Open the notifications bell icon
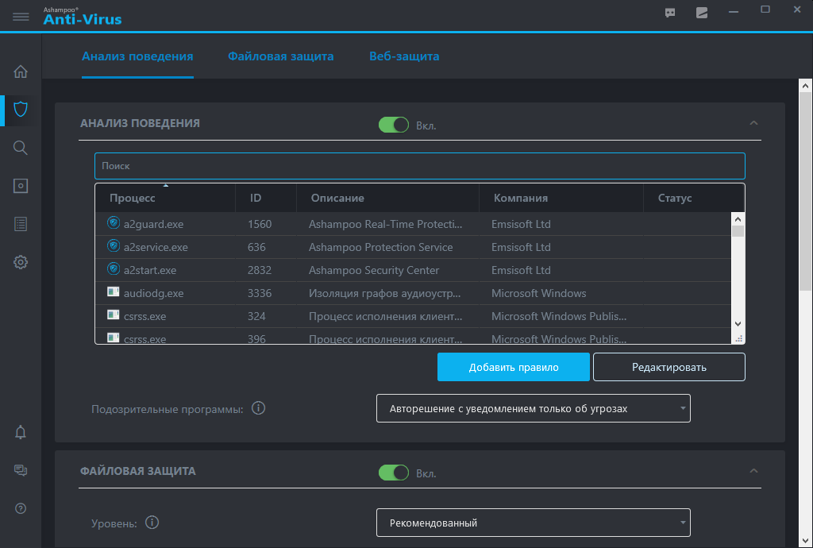 coord(21,432)
